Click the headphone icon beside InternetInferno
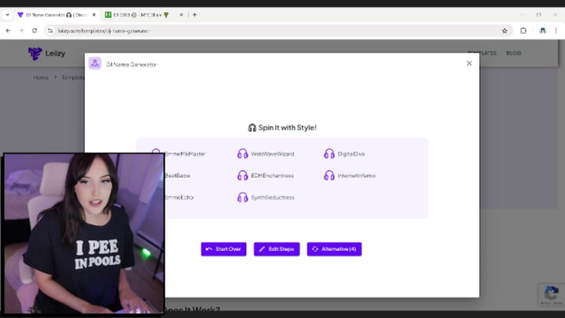Viewport: 565px width, 318px height. click(329, 175)
